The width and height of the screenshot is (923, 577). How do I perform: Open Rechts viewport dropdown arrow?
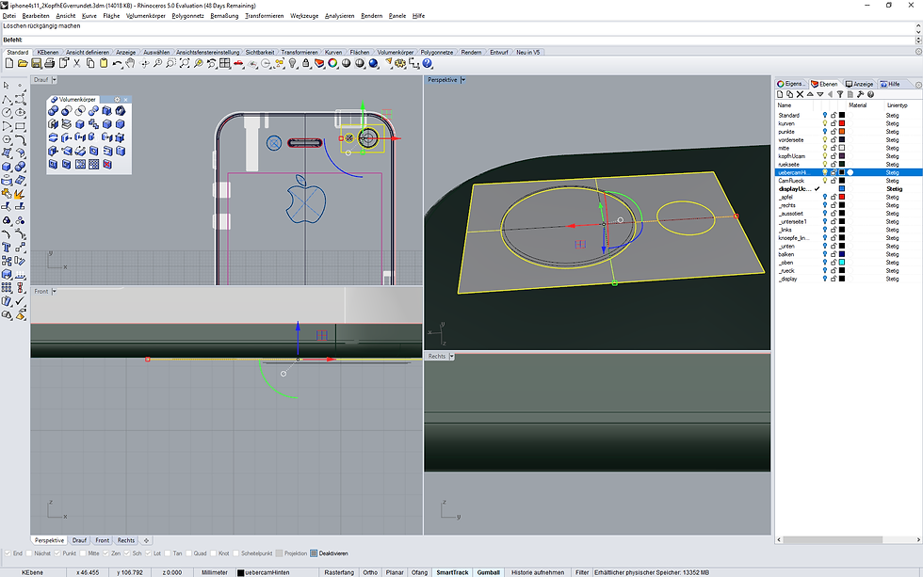pyautogui.click(x=451, y=357)
